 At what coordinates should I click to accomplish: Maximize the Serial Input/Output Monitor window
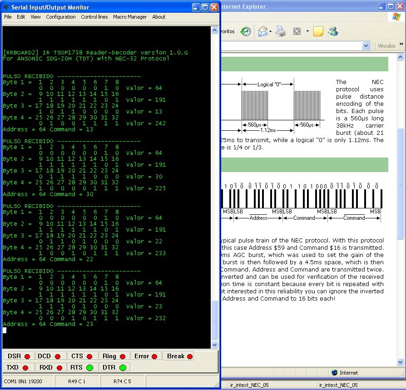(x=205, y=7)
